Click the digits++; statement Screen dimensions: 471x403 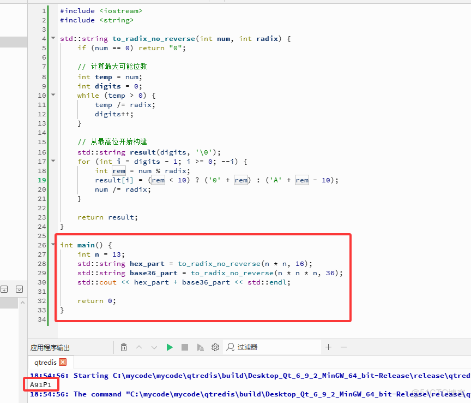coord(114,114)
